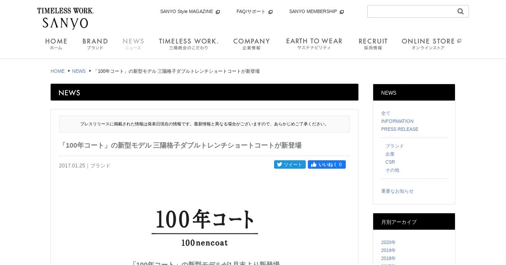Open その他 category in sidebar
The height and width of the screenshot is (265, 506).
tap(392, 170)
